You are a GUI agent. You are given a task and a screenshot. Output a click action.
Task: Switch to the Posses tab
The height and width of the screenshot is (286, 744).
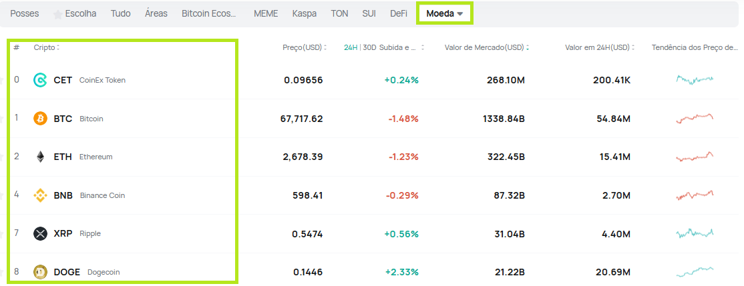click(x=25, y=14)
